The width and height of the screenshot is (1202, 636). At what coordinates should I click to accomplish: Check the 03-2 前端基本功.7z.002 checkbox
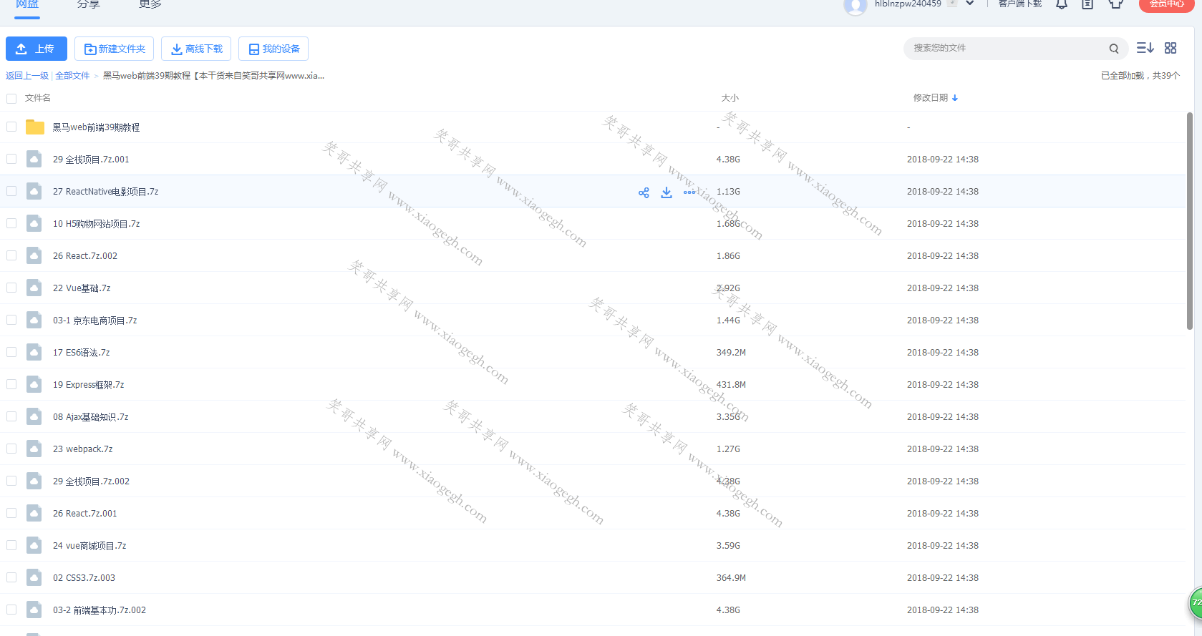[x=11, y=610]
